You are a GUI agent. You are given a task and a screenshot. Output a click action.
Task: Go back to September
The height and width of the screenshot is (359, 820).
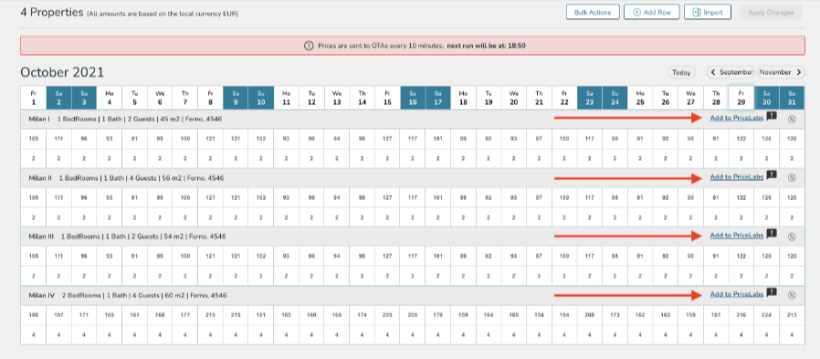click(731, 72)
